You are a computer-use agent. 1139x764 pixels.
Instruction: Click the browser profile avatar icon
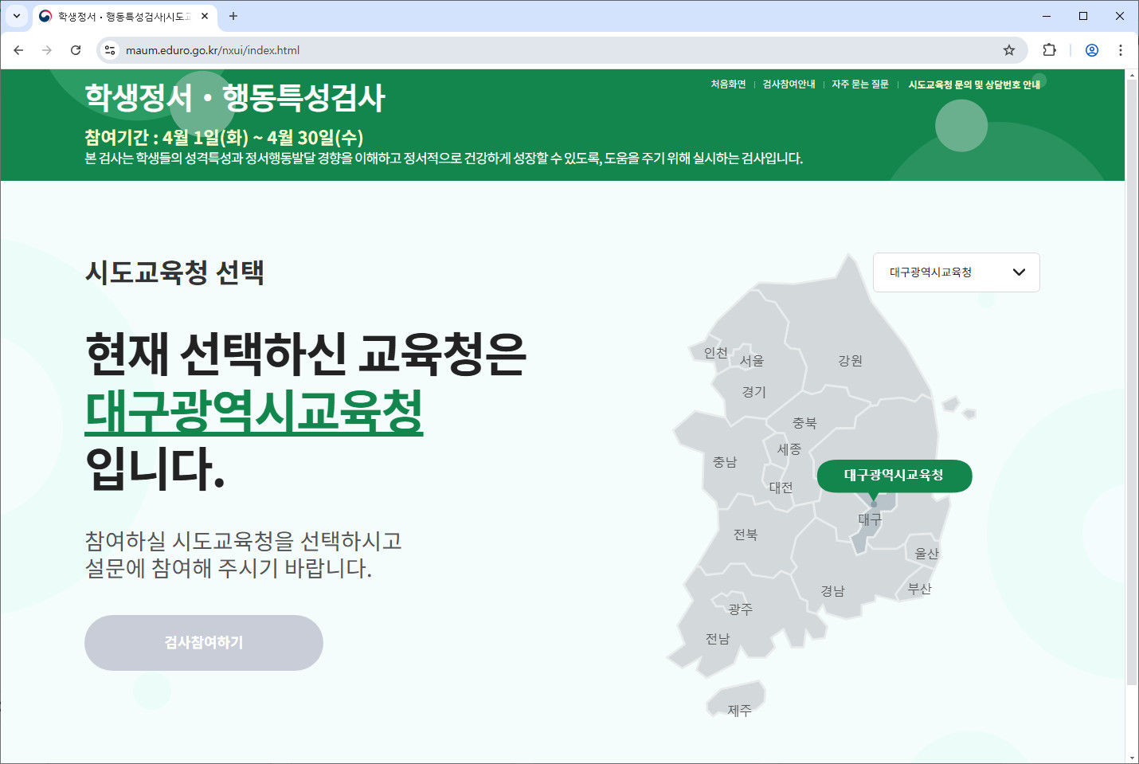coord(1090,49)
